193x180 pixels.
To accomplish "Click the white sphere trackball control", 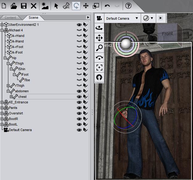I will pos(126,44).
